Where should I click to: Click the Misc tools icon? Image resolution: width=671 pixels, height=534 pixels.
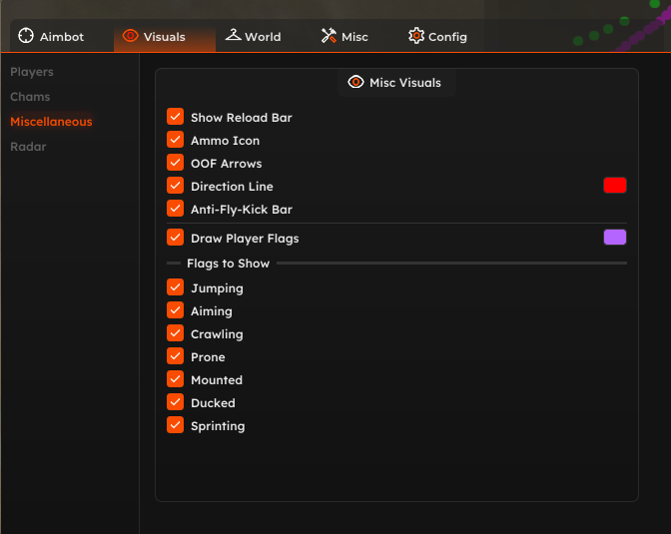(329, 36)
